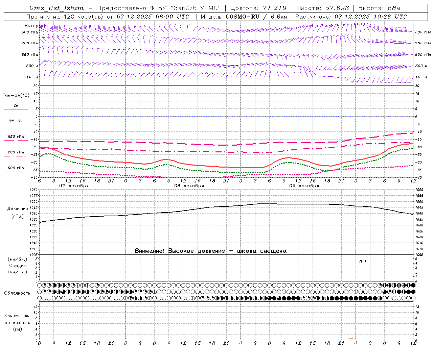Screen dimensions: 433x346
Task: Click the 850 гПа temperature legend entry
Action: 16,137
